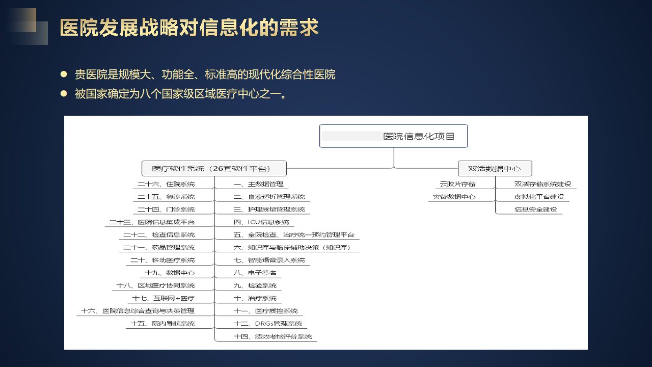Click the '灾备数据中心' item
Screen dimensions: 652x367
pyautogui.click(x=454, y=197)
